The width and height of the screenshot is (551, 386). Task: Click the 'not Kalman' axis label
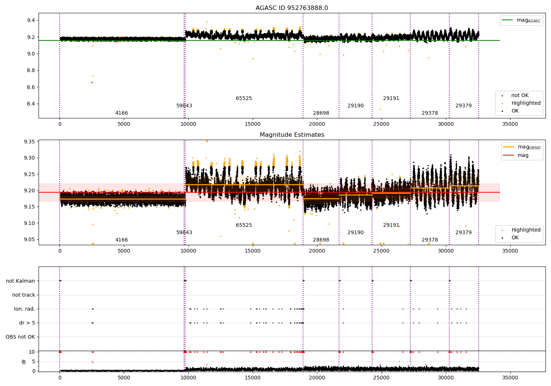21,281
